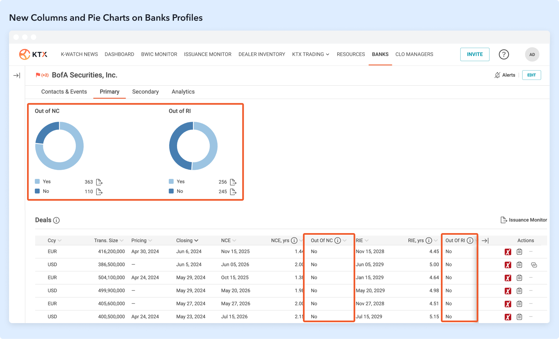
Task: Export Out of NC 'Yes' 363 deals
Action: [x=99, y=182]
